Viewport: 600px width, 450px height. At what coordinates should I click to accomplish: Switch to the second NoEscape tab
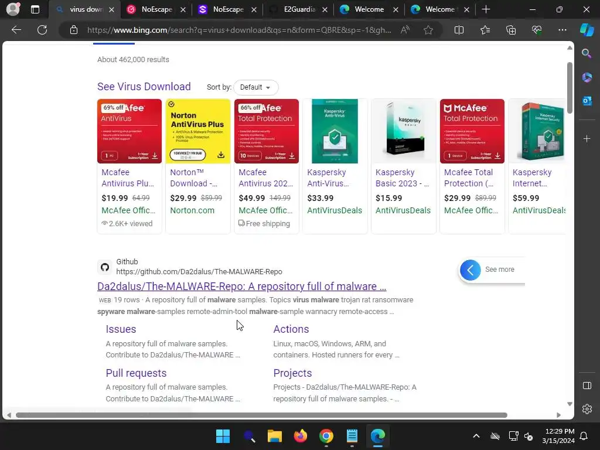pos(228,9)
